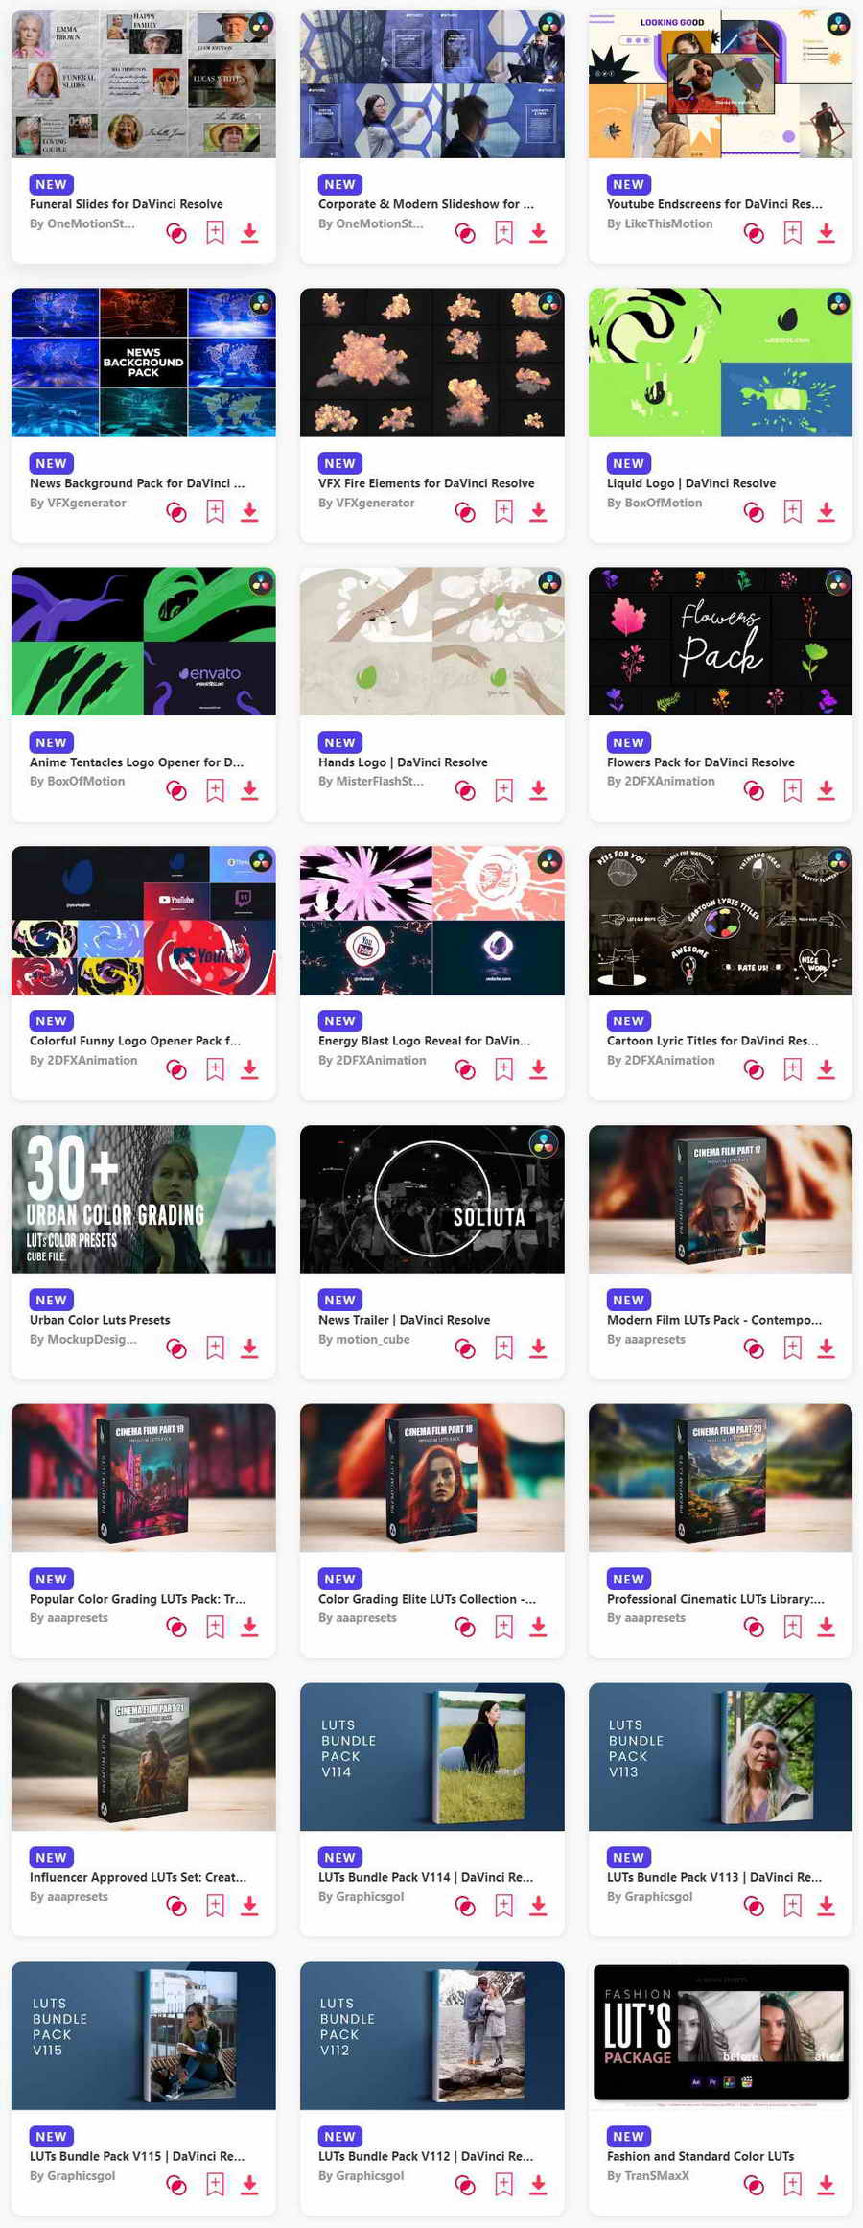Open the News Trailer DaVinci Resolve title
The image size is (863, 2228).
click(404, 1320)
